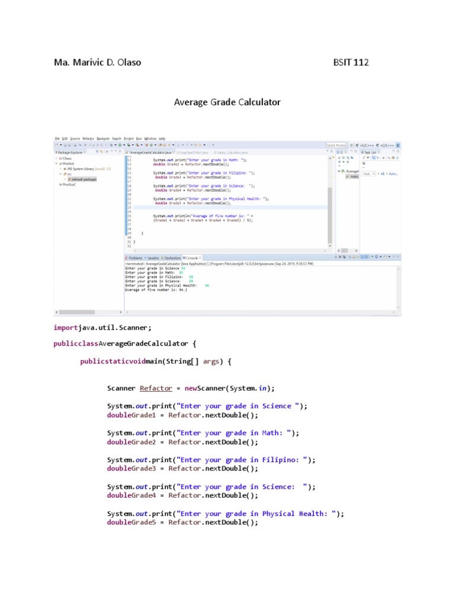Open the Declaration view tab
The height and width of the screenshot is (606, 455).
171,258
